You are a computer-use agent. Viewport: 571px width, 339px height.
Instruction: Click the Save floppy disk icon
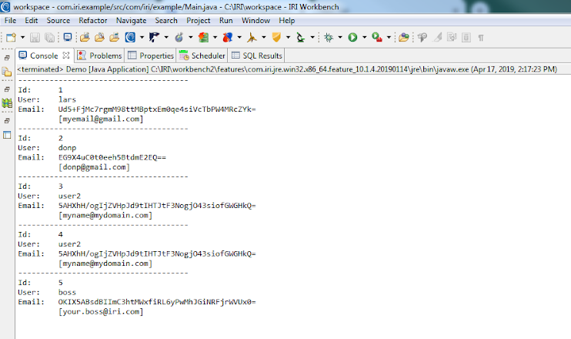(x=35, y=37)
